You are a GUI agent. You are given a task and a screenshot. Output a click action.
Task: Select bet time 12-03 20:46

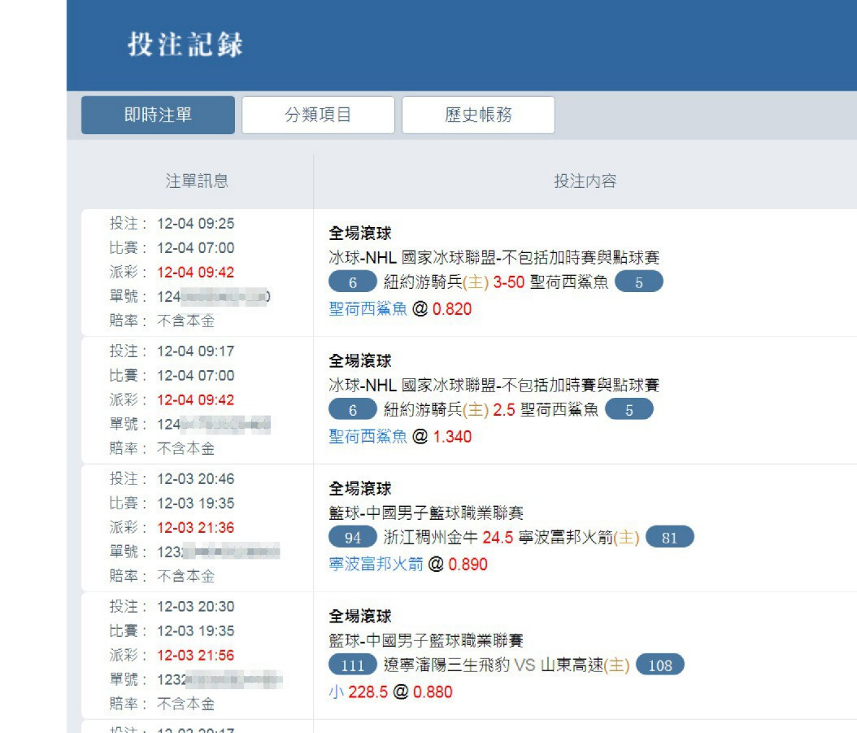click(196, 479)
